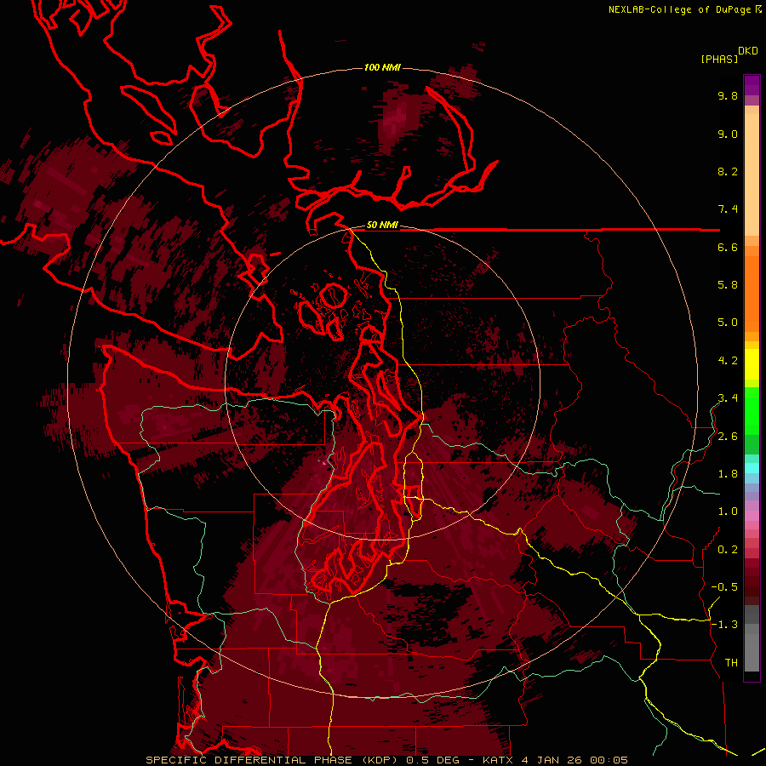766x766 pixels.
Task: Click the 3.4 legend value
Action: click(x=728, y=398)
